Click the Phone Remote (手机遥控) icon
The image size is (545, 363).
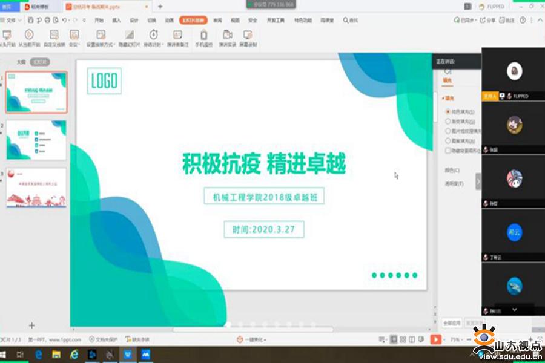click(x=203, y=37)
